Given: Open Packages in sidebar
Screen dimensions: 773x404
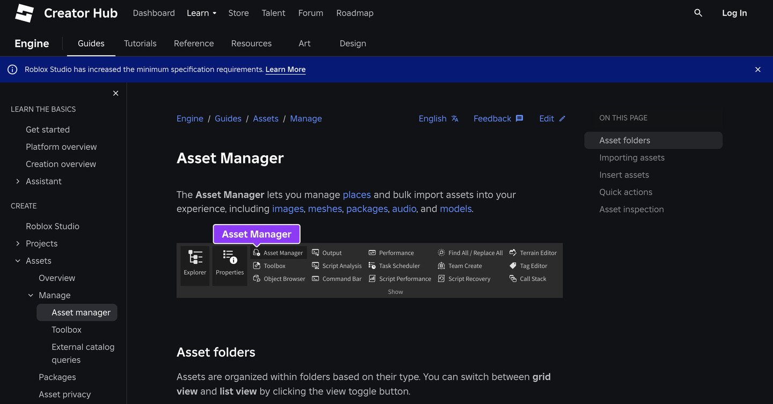Looking at the screenshot, I should [x=57, y=377].
